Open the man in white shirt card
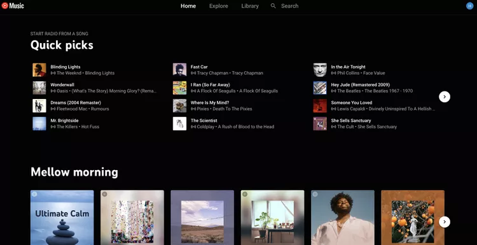The height and width of the screenshot is (245, 477). coord(343,218)
